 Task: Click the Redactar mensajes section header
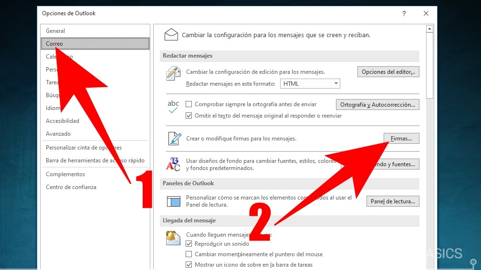290,56
